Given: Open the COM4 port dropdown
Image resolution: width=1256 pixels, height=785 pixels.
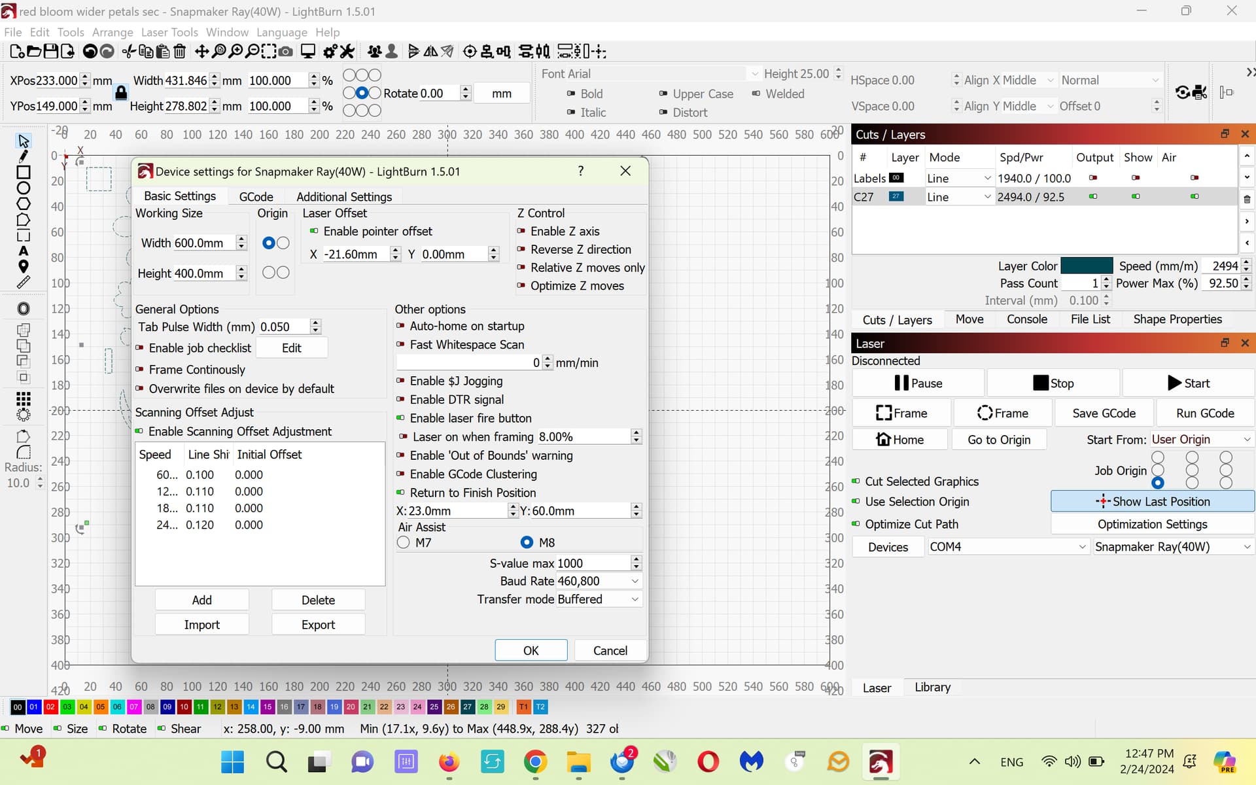Looking at the screenshot, I should click(1008, 548).
